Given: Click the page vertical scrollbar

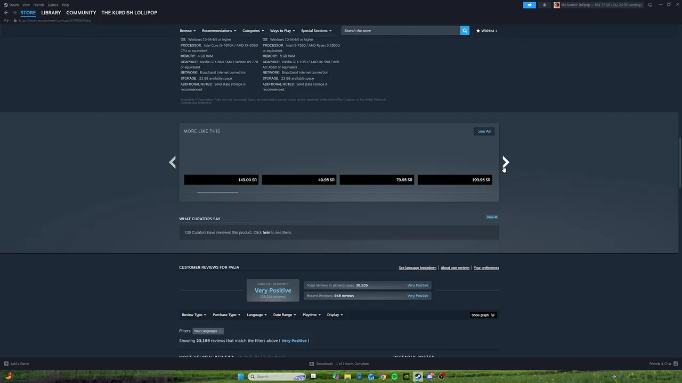Looking at the screenshot, I should click(680, 162).
